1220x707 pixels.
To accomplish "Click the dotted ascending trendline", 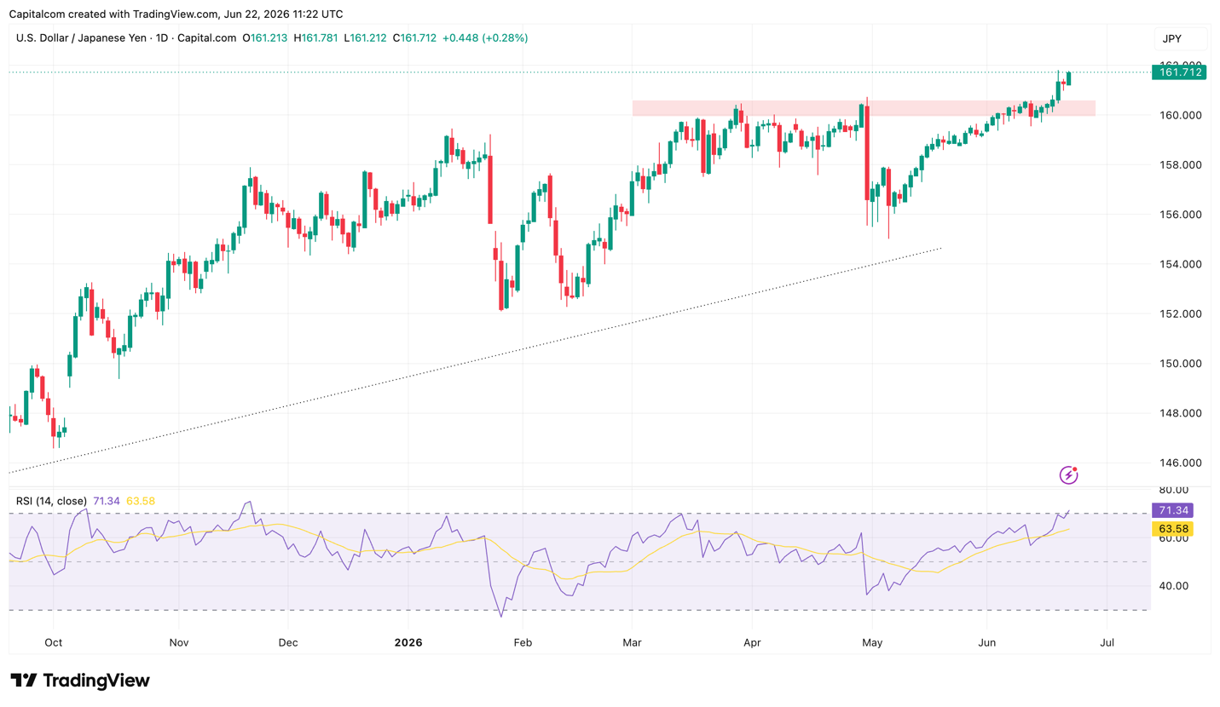I will click(x=475, y=360).
